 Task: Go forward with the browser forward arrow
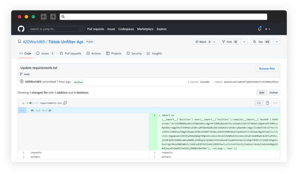(53, 17)
